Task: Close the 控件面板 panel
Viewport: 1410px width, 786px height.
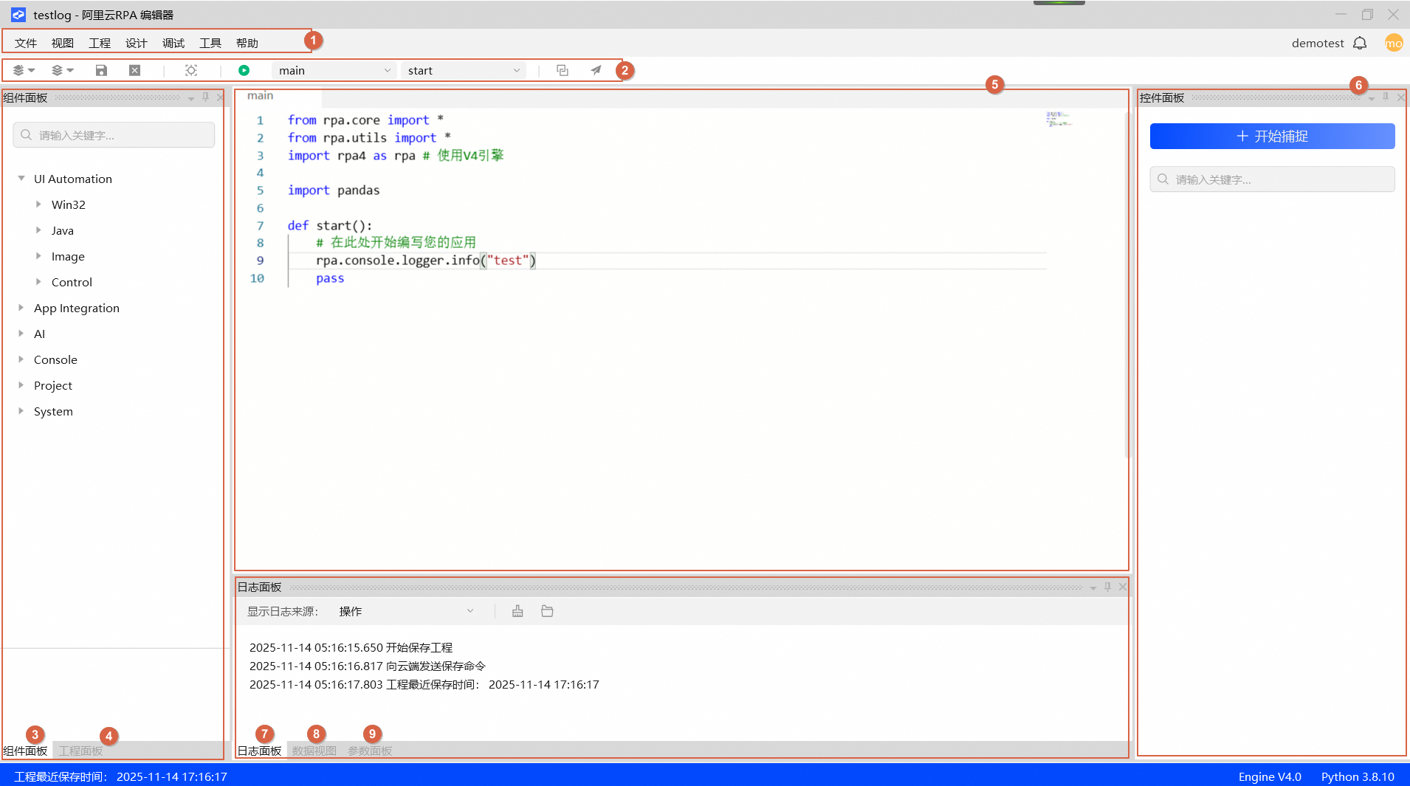Action: 1400,97
